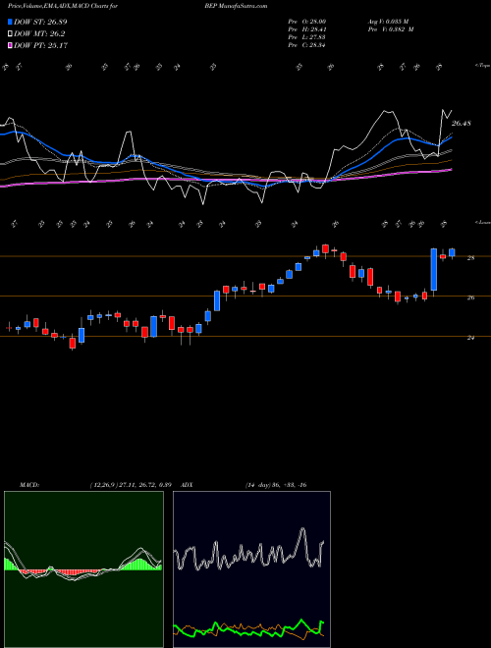The image size is (491, 648).
Task: Click the ADX '(14 day) 36, +33, -16' values
Action: (x=276, y=485)
